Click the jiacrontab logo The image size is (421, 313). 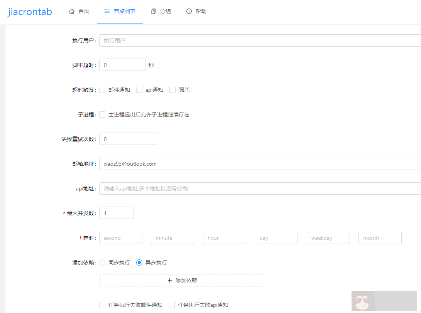coord(30,12)
